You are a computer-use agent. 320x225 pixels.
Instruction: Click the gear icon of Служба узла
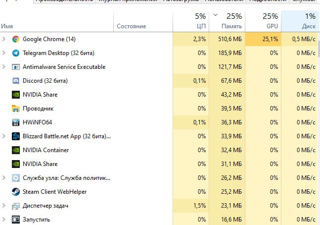point(16,178)
